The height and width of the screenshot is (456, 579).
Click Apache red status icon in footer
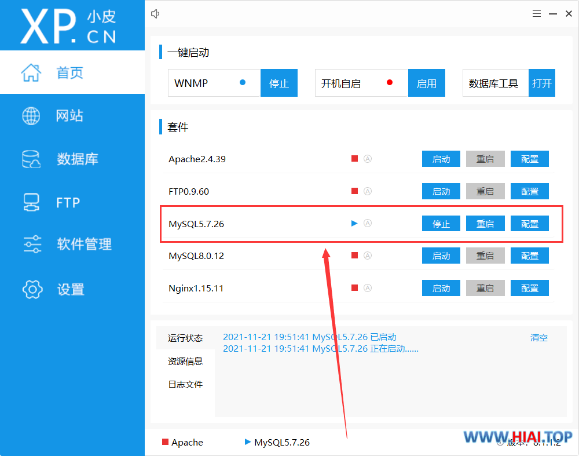pos(165,442)
